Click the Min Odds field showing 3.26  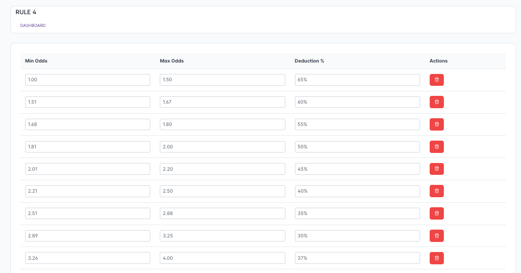87,258
